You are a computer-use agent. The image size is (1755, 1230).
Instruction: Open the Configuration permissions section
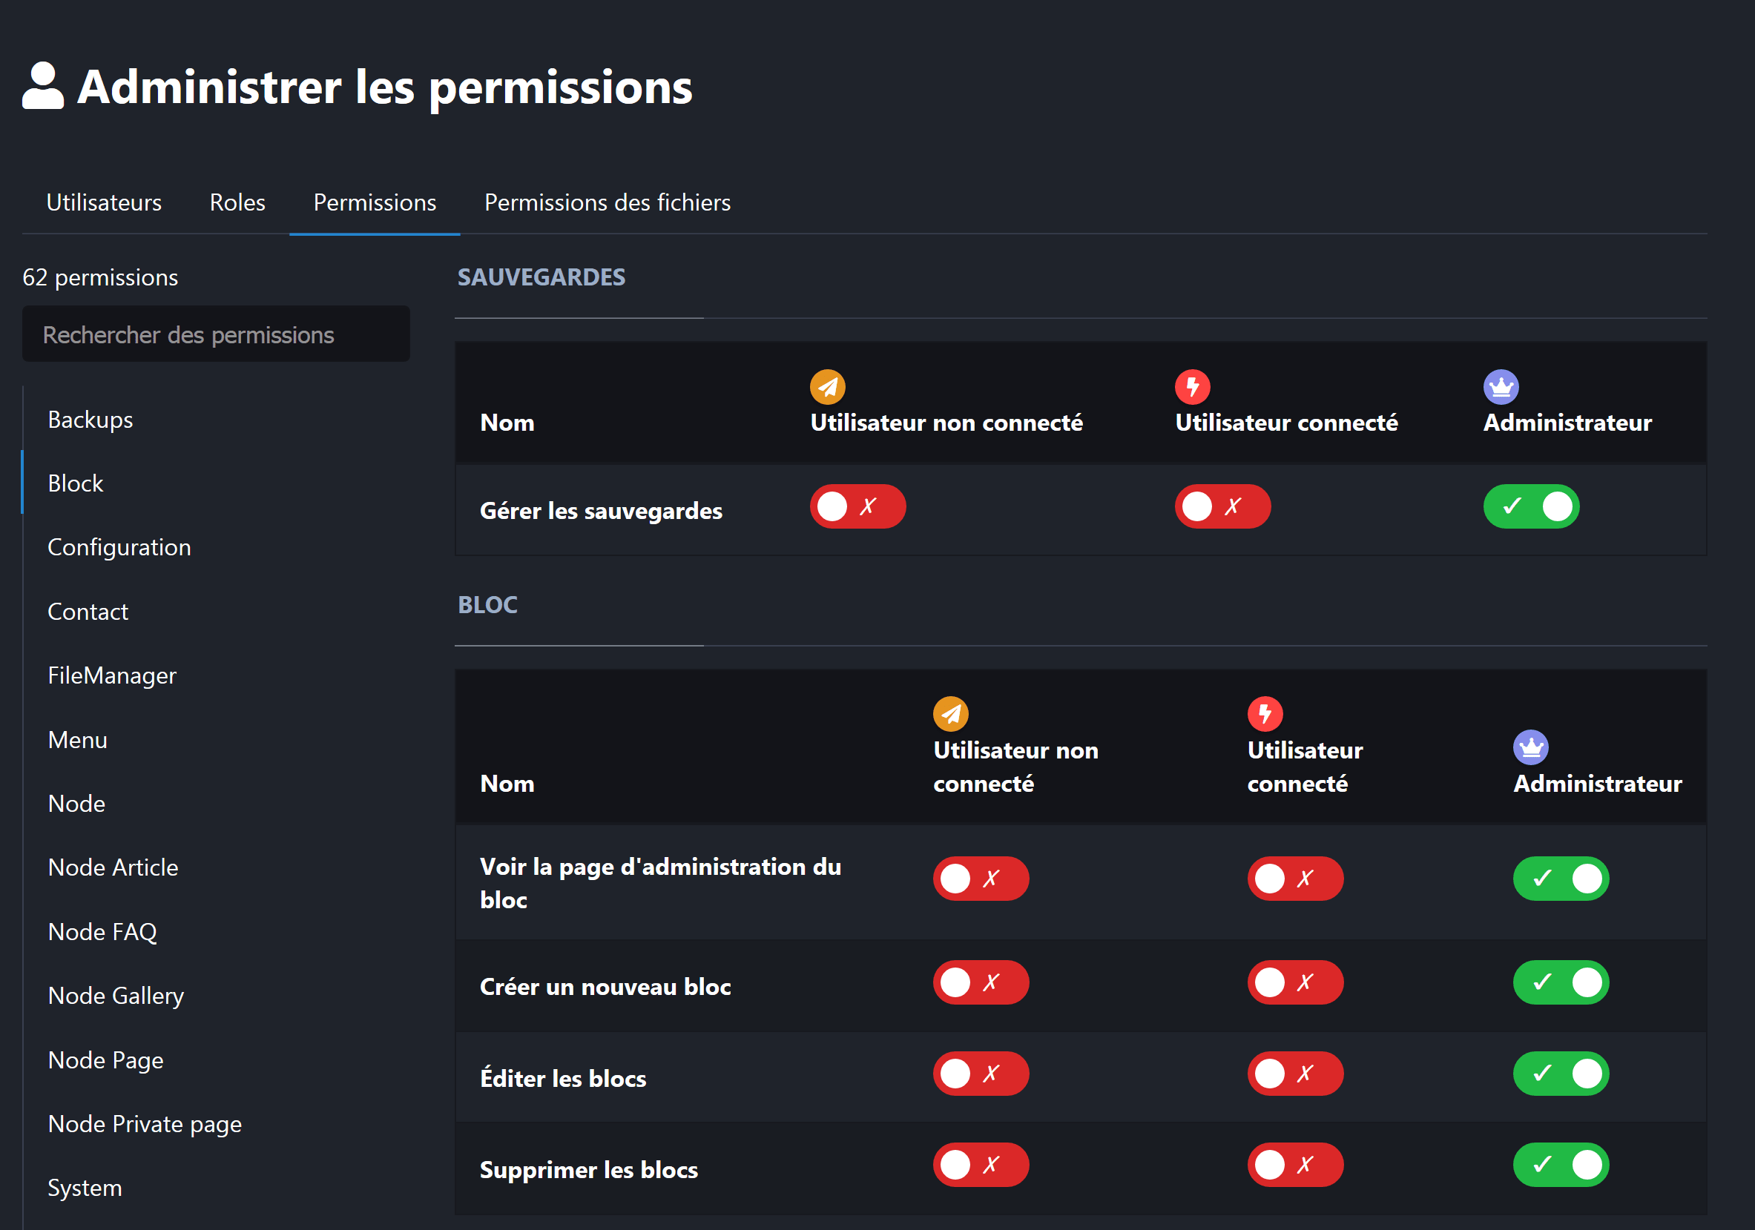[x=119, y=546]
